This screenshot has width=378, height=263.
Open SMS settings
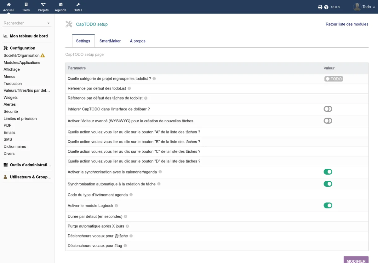tap(8, 139)
